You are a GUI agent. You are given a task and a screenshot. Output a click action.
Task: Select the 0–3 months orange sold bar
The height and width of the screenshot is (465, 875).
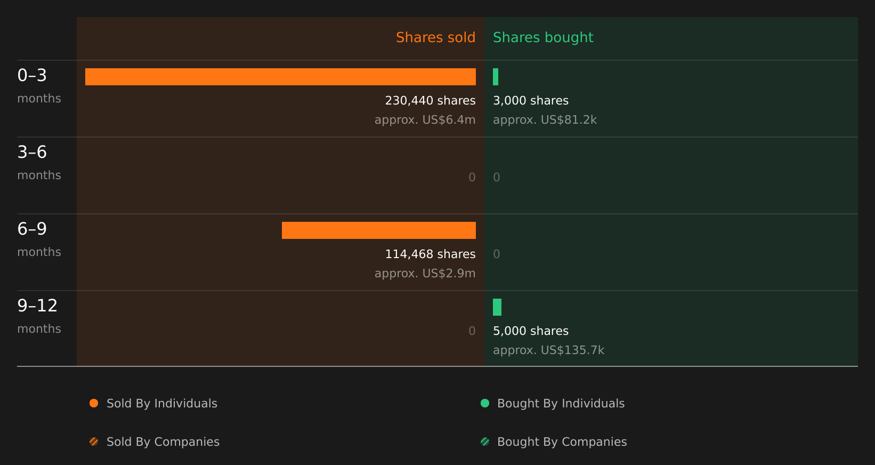coord(280,77)
